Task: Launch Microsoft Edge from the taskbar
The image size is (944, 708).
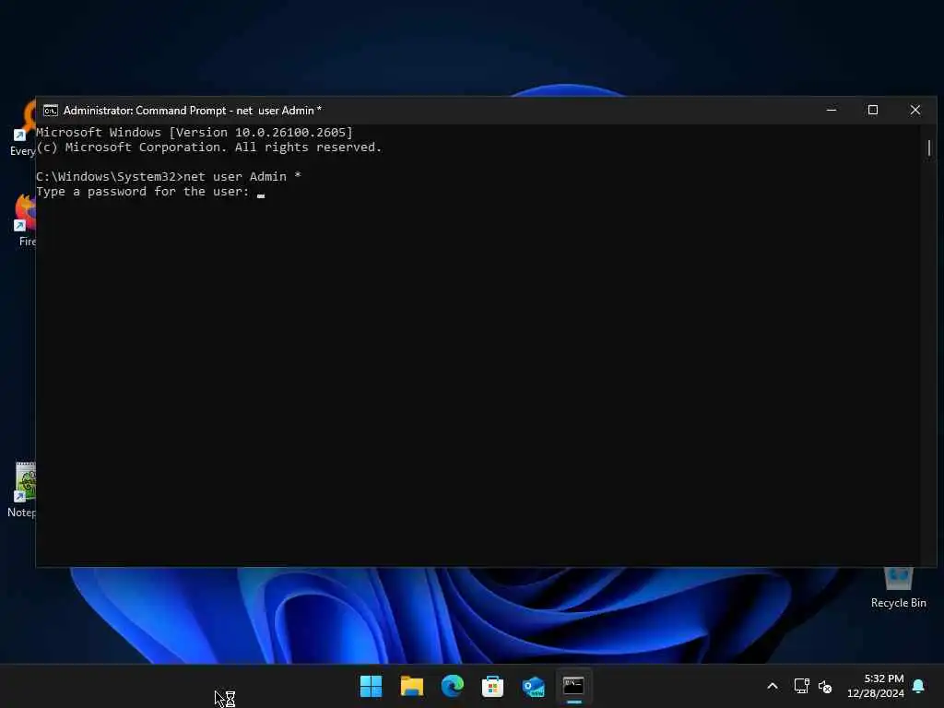Action: tap(452, 686)
